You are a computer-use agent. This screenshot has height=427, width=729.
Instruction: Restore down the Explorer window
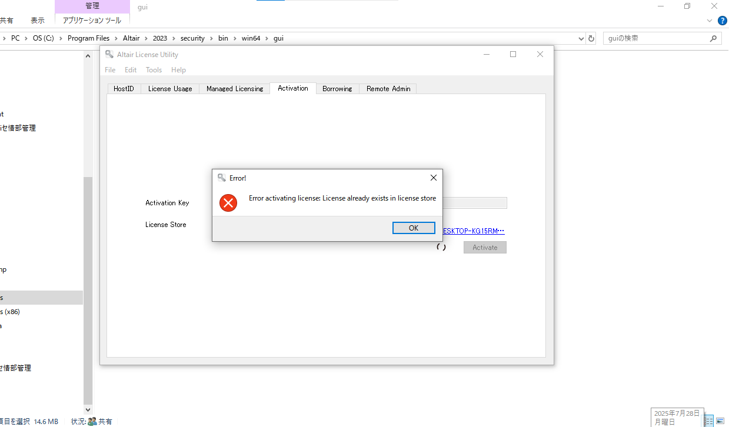click(687, 6)
